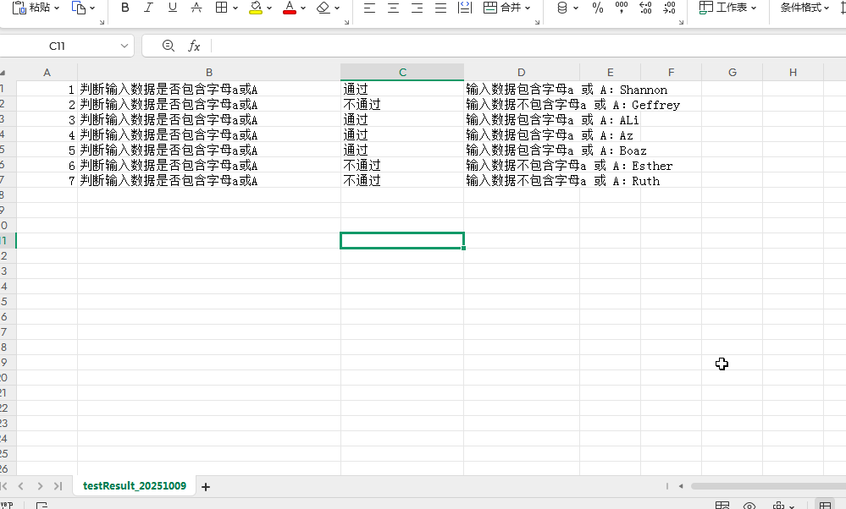Image resolution: width=846 pixels, height=509 pixels.
Task: Expand the Copy options dropdown arrow
Action: (92, 8)
